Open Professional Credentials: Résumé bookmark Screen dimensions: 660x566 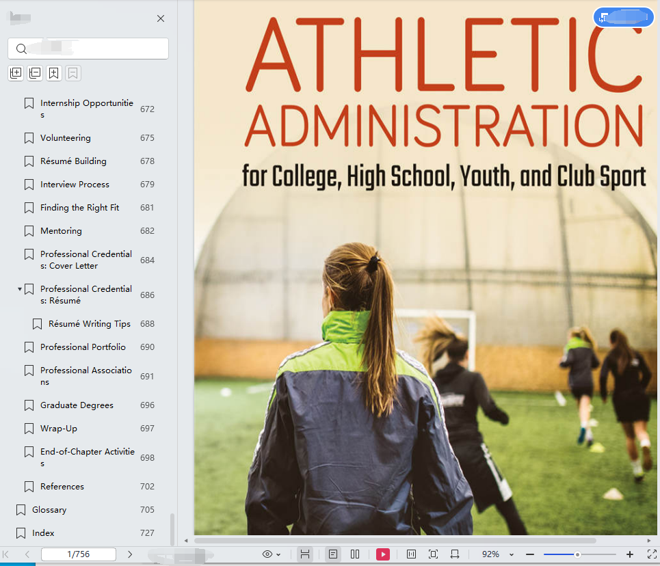tap(86, 295)
